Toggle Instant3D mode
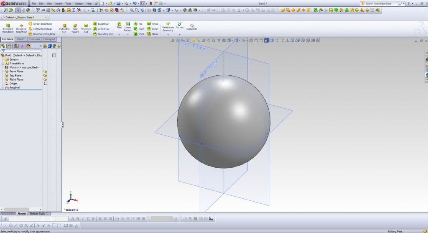The width and height of the screenshot is (428, 233). [191, 27]
